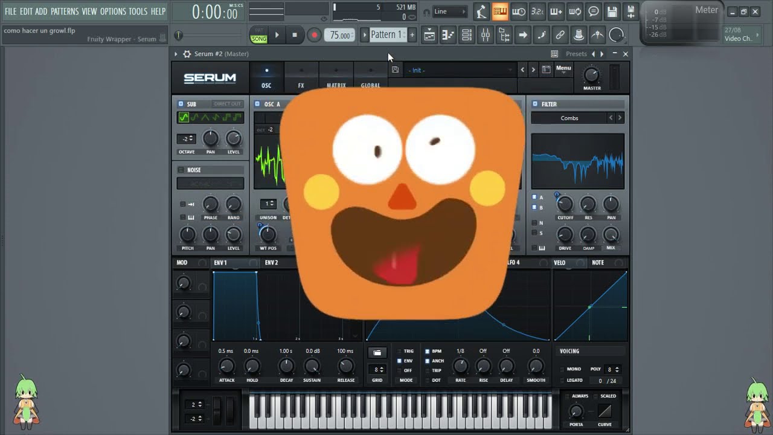Screen dimensions: 773x435
Task: Click the portamento CURVE shape box
Action: (x=605, y=411)
